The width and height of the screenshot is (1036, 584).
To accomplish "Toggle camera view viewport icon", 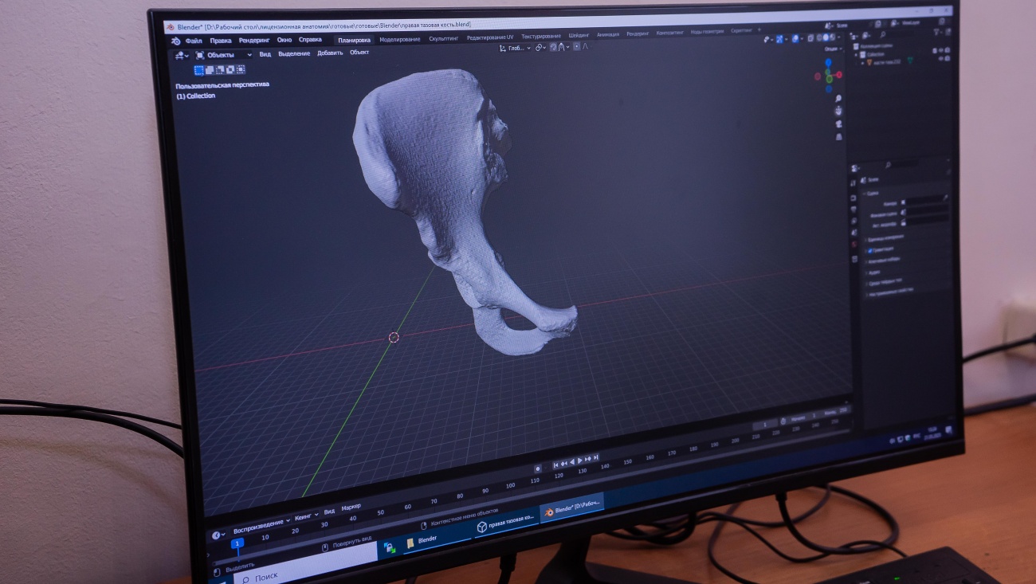I will coord(839,124).
